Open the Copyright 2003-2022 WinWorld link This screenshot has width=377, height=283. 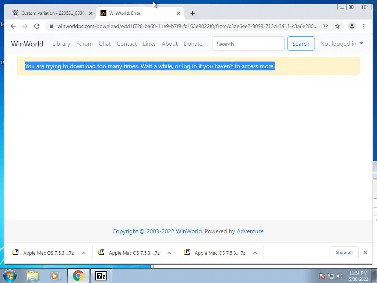(158, 231)
